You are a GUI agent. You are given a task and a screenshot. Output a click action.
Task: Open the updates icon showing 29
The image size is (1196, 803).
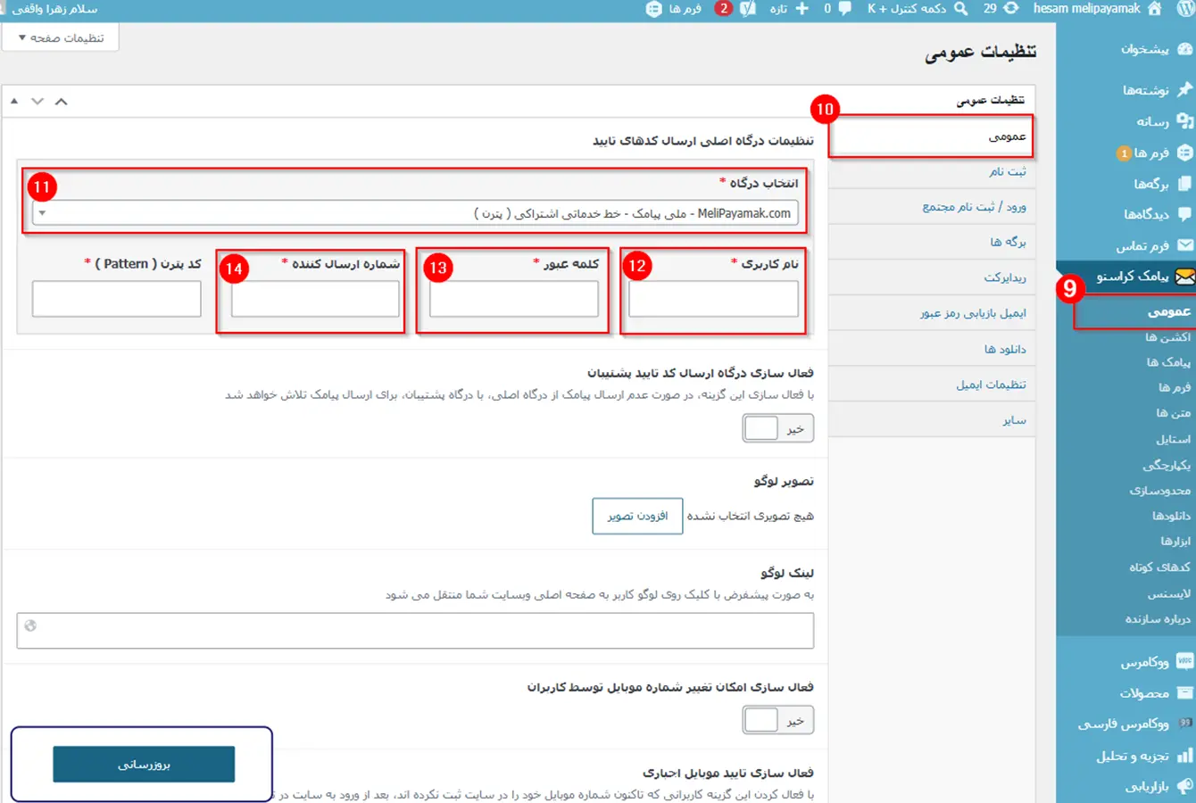[x=1011, y=9]
